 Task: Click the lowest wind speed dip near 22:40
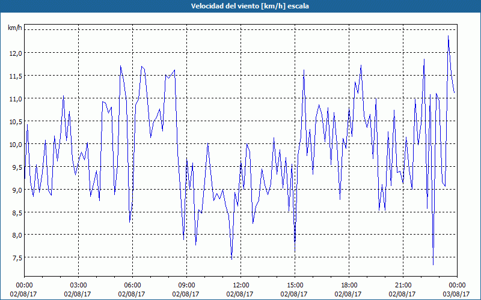click(x=433, y=265)
